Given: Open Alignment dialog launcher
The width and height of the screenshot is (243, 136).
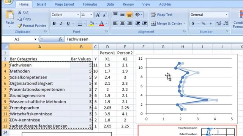Looking at the screenshot, I should pyautogui.click(x=185, y=32).
